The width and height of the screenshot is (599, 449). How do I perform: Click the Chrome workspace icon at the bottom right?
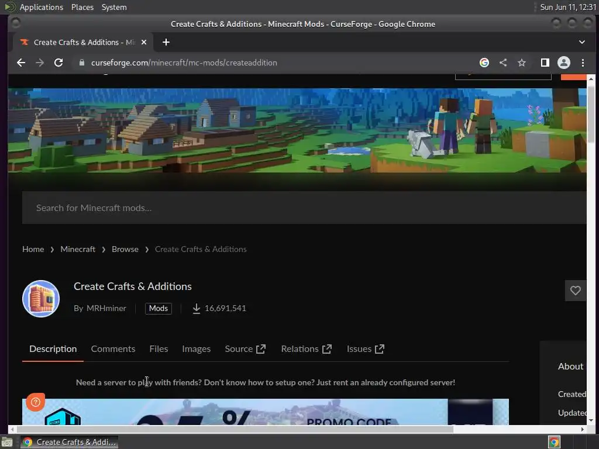pyautogui.click(x=554, y=442)
